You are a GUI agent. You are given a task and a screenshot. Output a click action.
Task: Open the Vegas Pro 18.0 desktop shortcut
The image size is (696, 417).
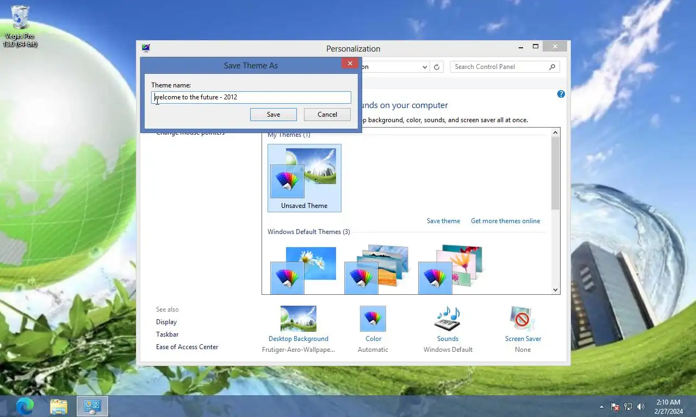tap(20, 26)
